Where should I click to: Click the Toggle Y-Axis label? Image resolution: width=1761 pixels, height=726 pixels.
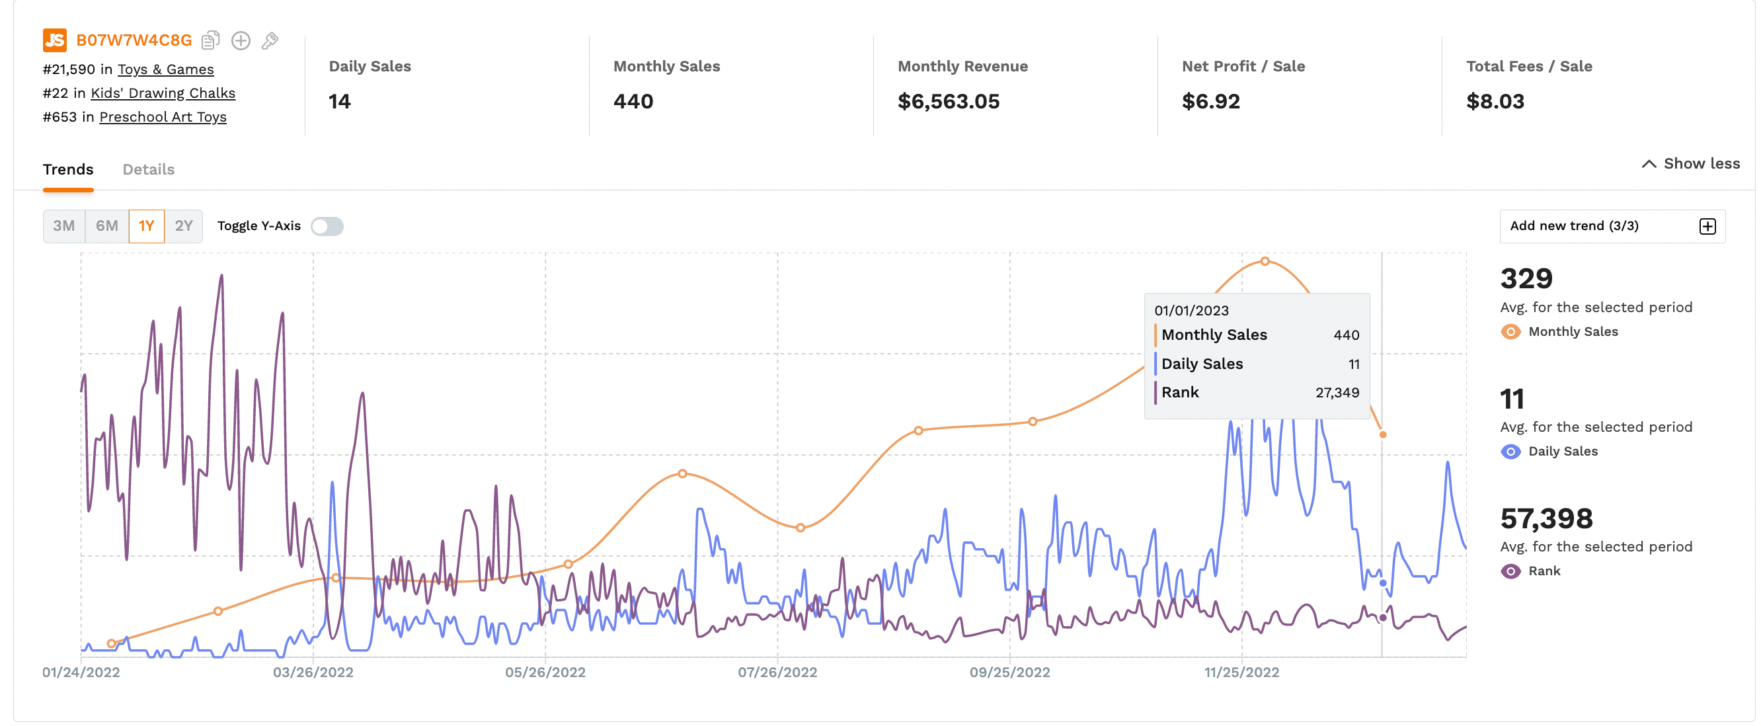click(259, 226)
